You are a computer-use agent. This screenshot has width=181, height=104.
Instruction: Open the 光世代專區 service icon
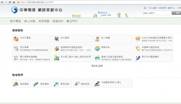click(x=16, y=39)
